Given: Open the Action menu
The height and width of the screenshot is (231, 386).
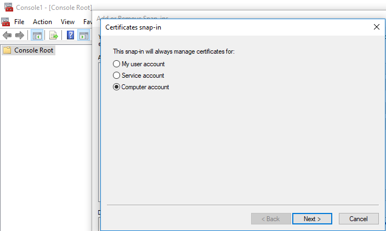Looking at the screenshot, I should 42,22.
